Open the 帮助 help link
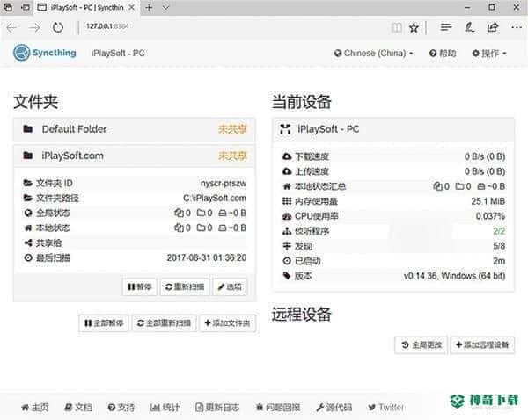The image size is (528, 420). [x=443, y=53]
